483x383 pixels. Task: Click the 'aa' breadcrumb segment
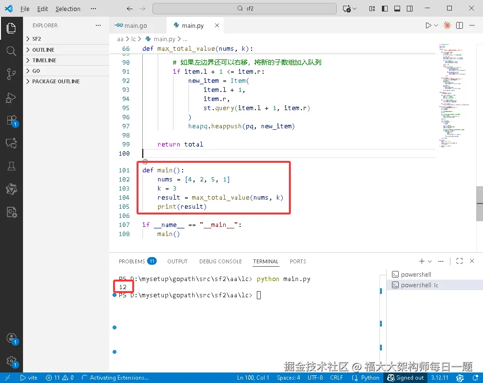click(120, 39)
